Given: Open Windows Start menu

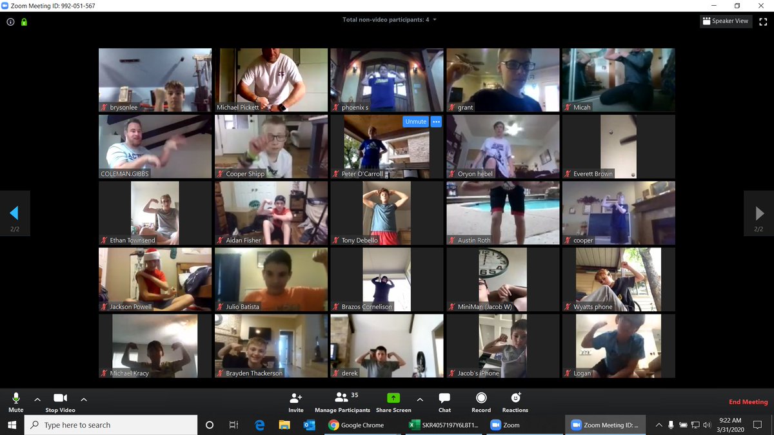Looking at the screenshot, I should (12, 425).
